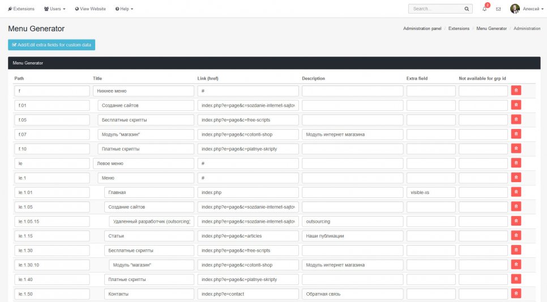The image size is (547, 302).
Task: Delete the le.1.30 menu row
Action: pos(516,250)
